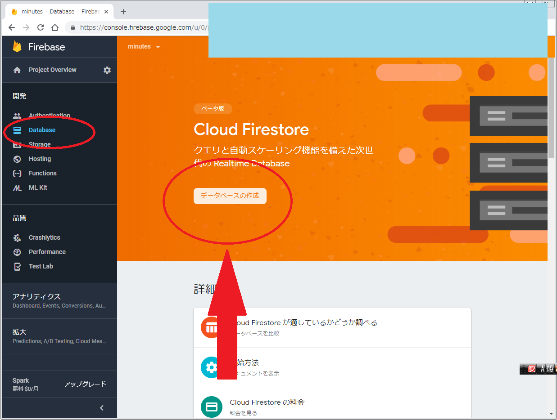Click the Crashlytics icon in sidebar
Screen dimensions: 557x420
click(x=17, y=238)
